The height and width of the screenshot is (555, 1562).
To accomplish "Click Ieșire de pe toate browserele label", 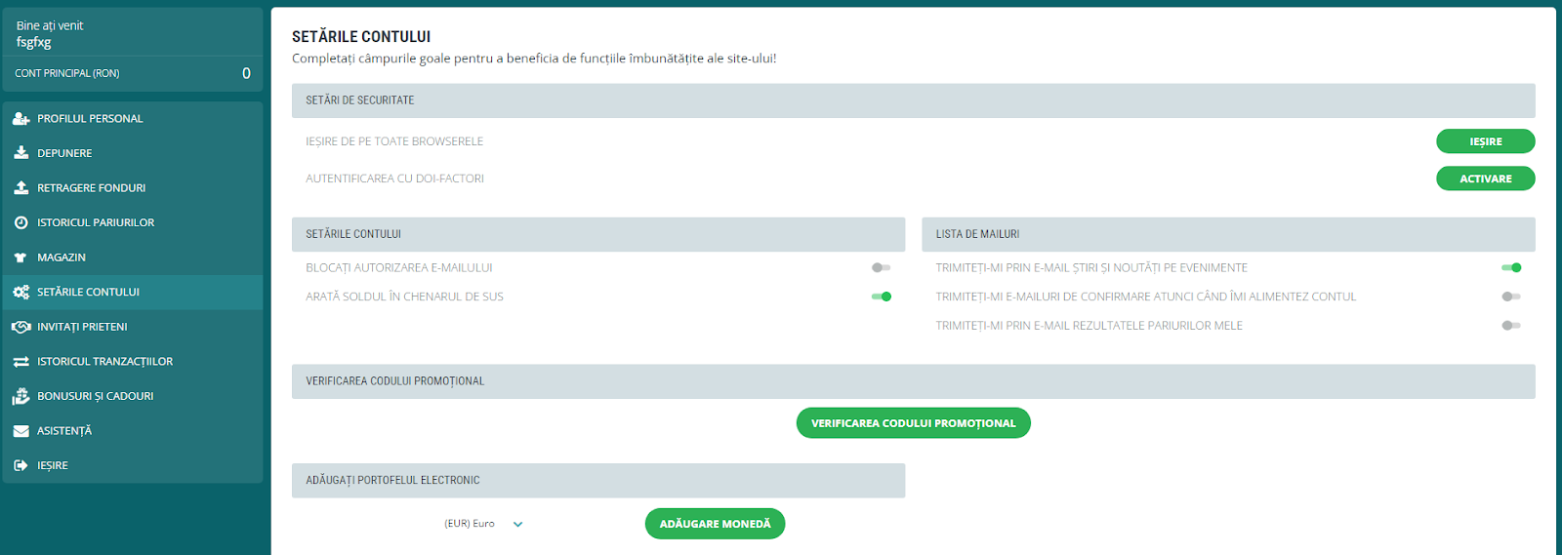I will click(x=394, y=141).
